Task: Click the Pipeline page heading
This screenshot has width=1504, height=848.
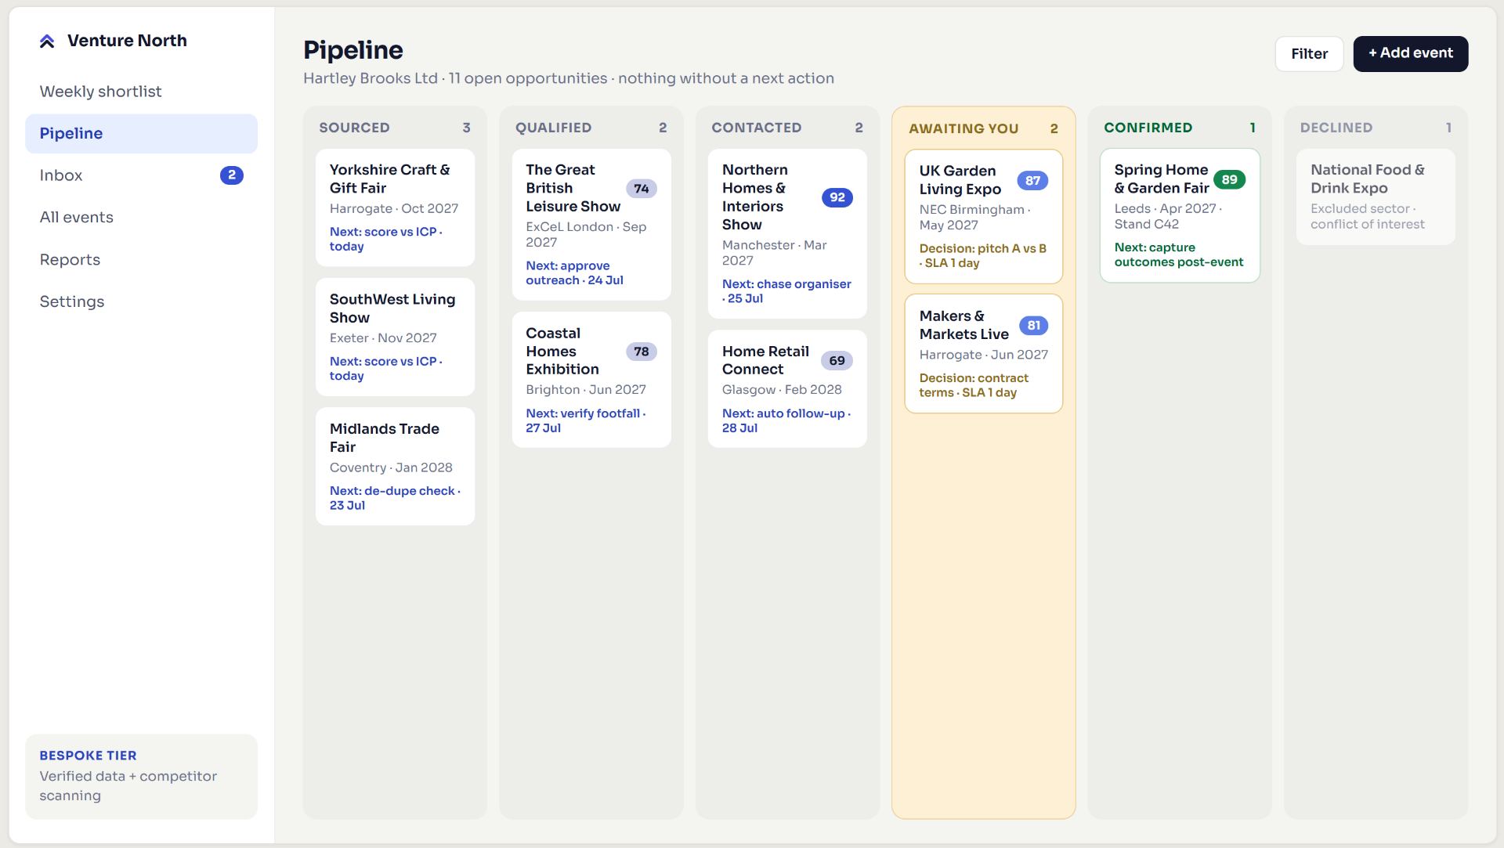Action: [x=353, y=50]
